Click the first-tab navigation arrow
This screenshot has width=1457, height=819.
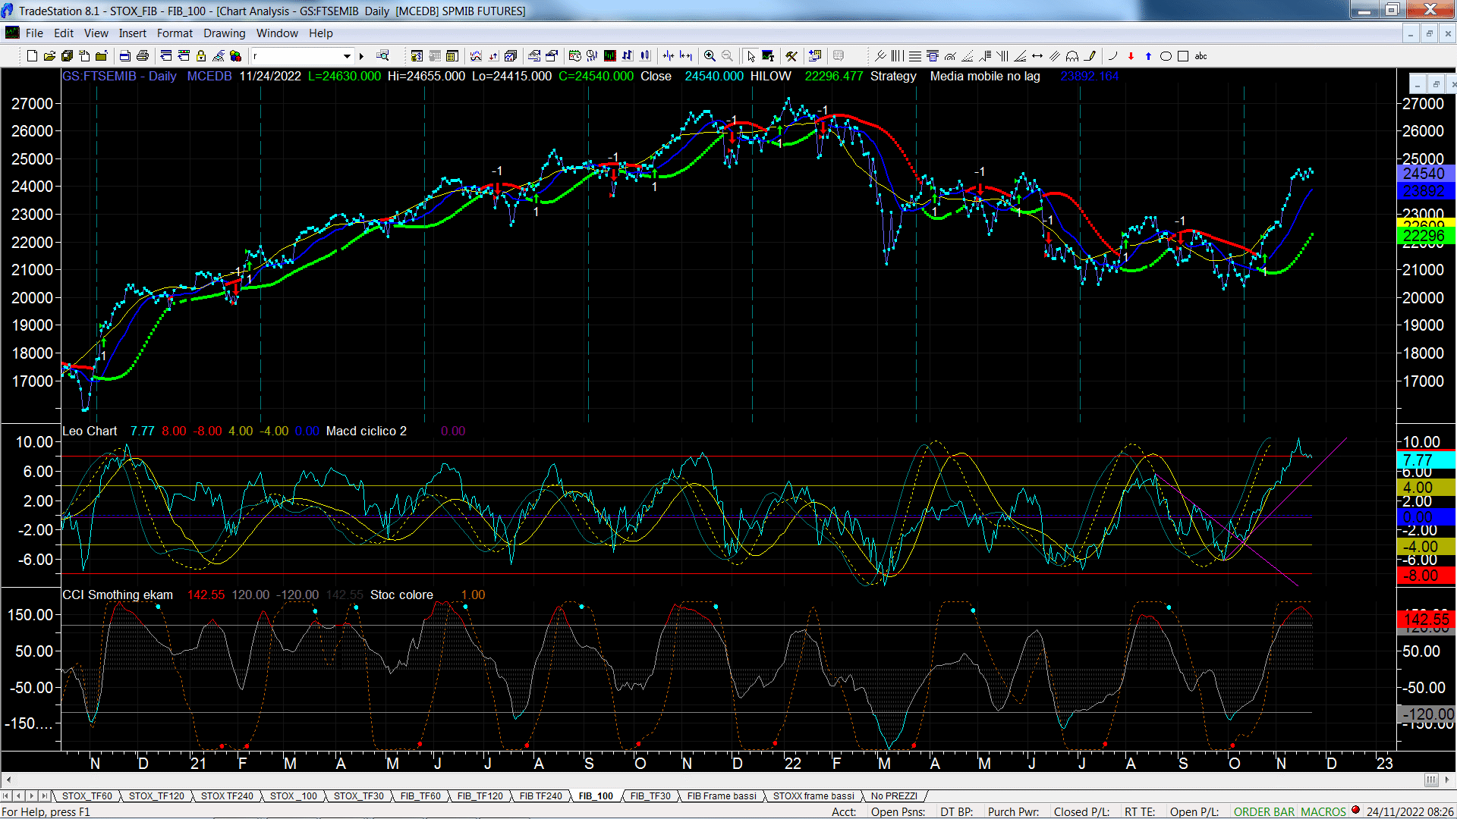[x=6, y=795]
